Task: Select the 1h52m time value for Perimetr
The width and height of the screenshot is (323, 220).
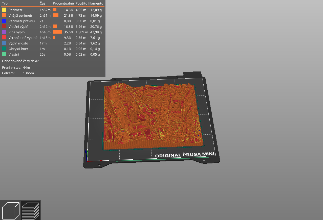Action: pos(45,10)
